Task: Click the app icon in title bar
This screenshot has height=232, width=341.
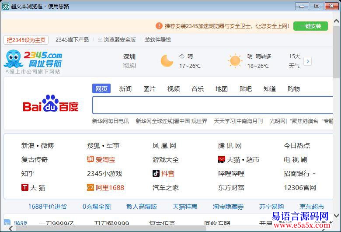Action: (x=5, y=6)
